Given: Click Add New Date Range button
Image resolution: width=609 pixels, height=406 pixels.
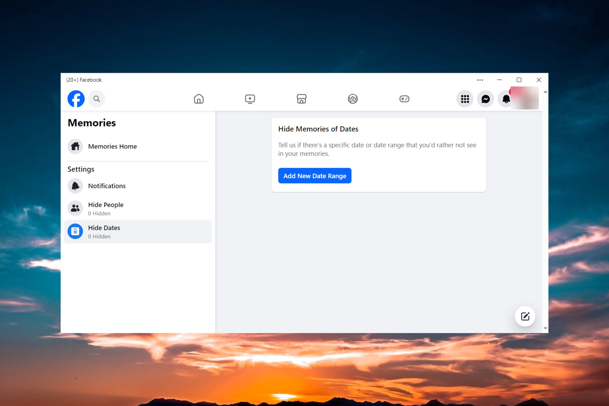Looking at the screenshot, I should pos(315,176).
